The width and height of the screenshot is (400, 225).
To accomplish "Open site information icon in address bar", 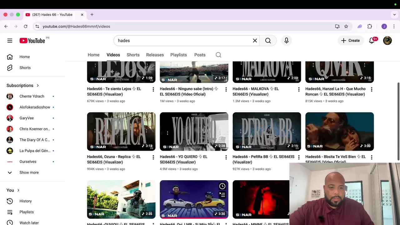I will pos(37,27).
